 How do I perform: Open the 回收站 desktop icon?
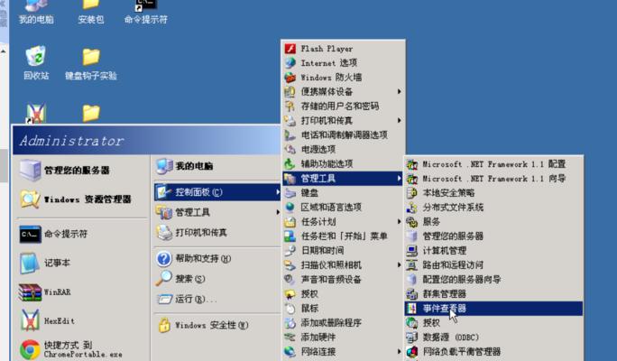36,56
